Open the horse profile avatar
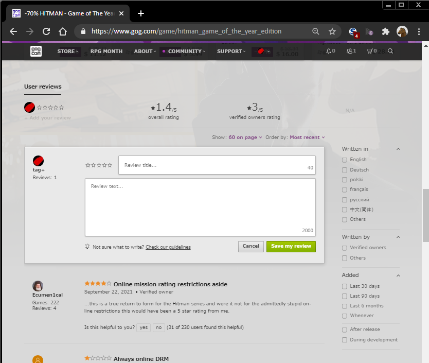The image size is (429, 363). pyautogui.click(x=402, y=31)
